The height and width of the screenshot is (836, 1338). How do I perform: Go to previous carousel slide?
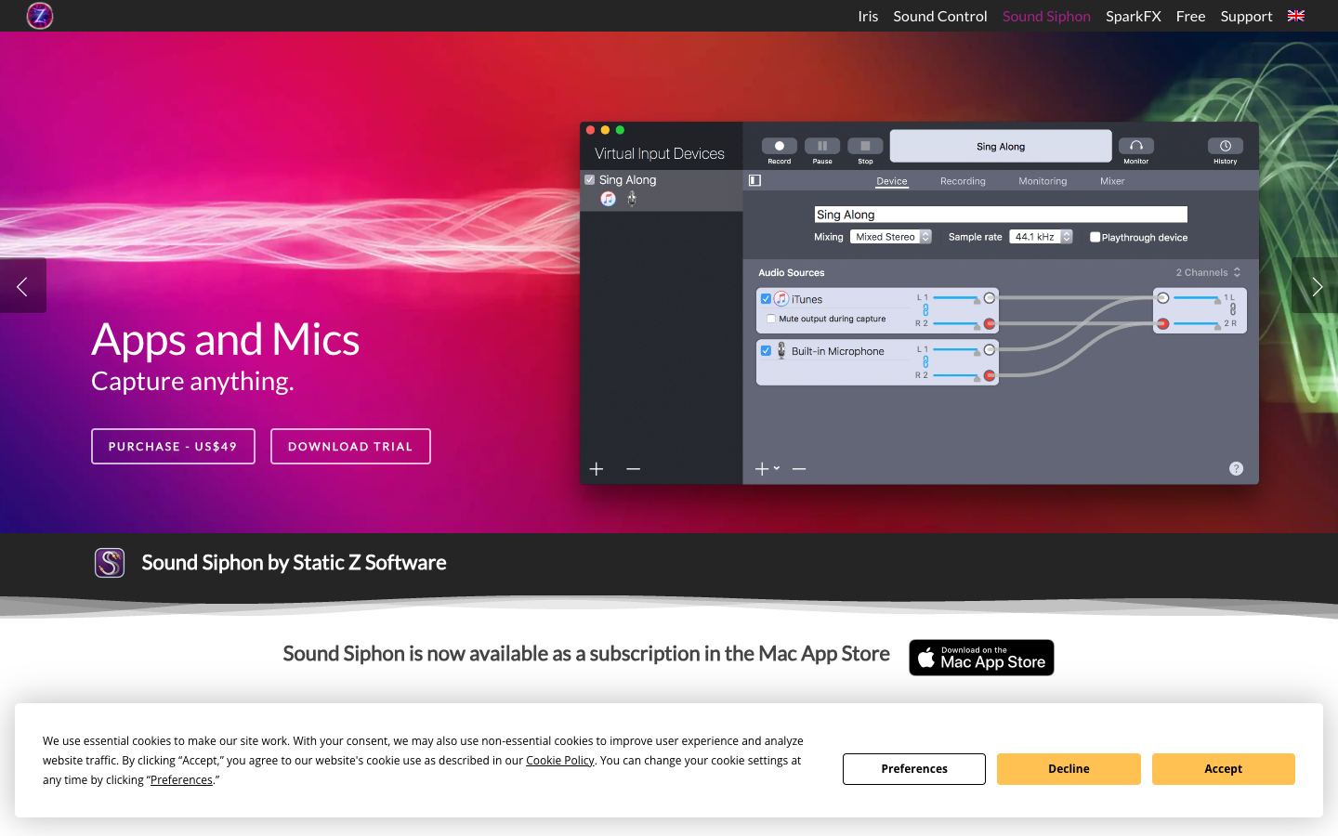click(22, 286)
